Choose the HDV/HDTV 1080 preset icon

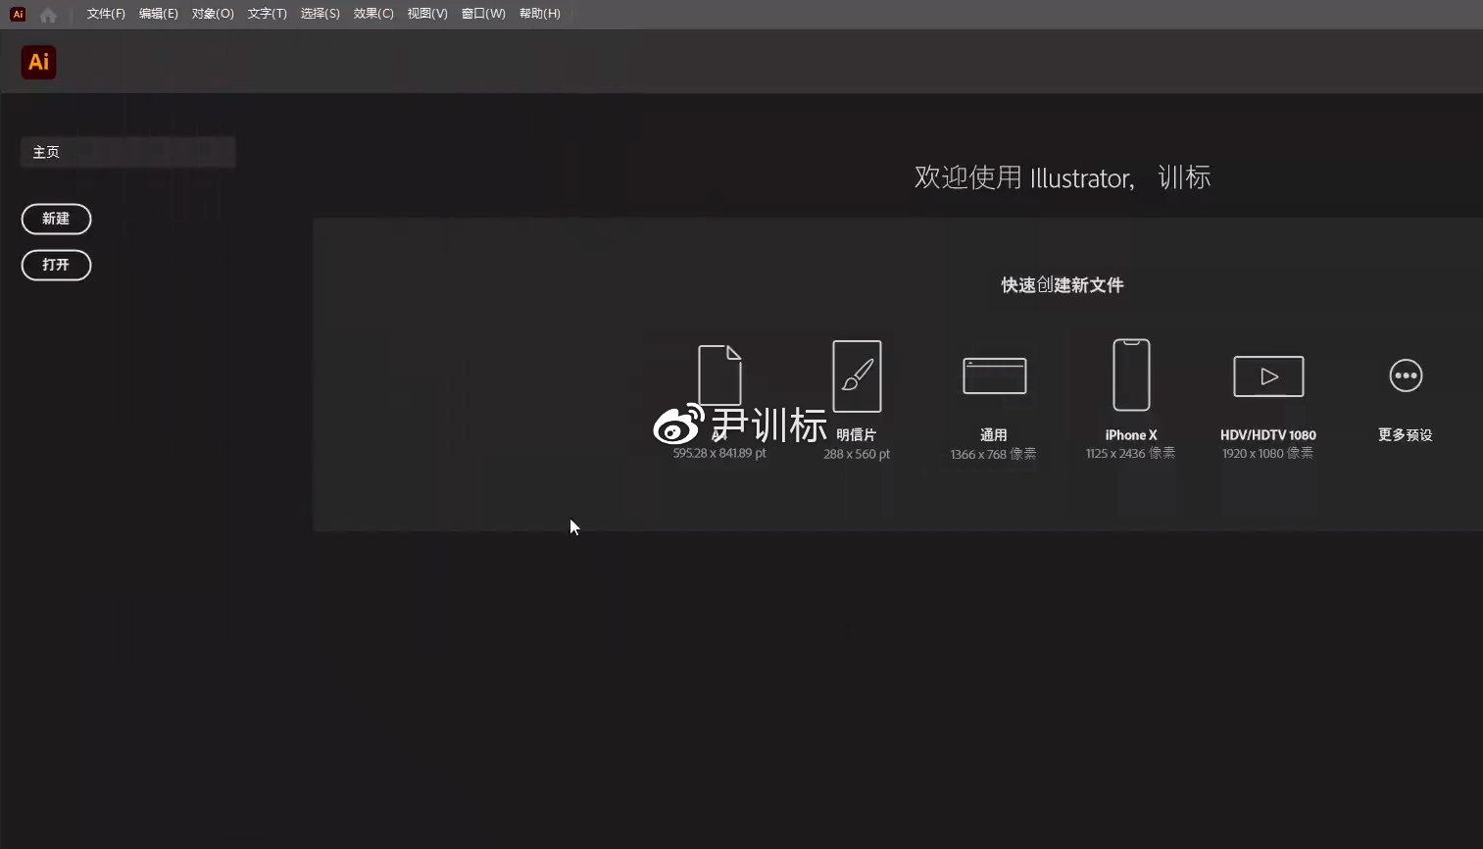pyautogui.click(x=1268, y=376)
